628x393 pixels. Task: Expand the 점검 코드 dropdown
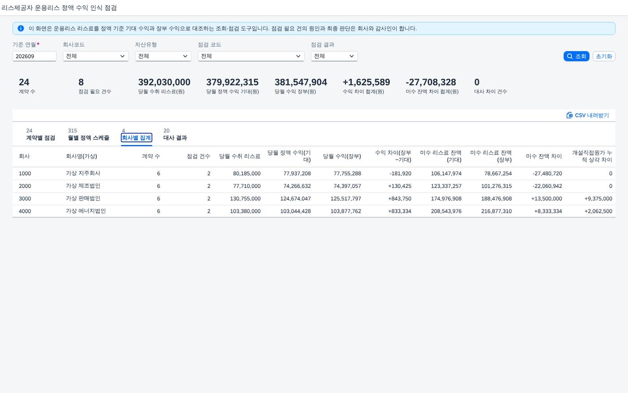pos(251,56)
